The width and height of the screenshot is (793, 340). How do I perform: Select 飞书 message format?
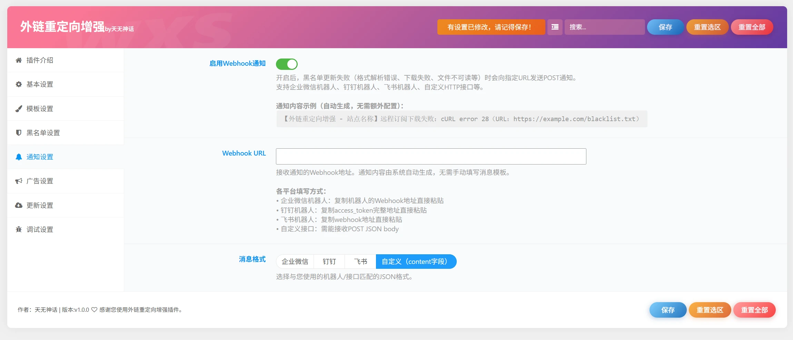click(x=360, y=262)
